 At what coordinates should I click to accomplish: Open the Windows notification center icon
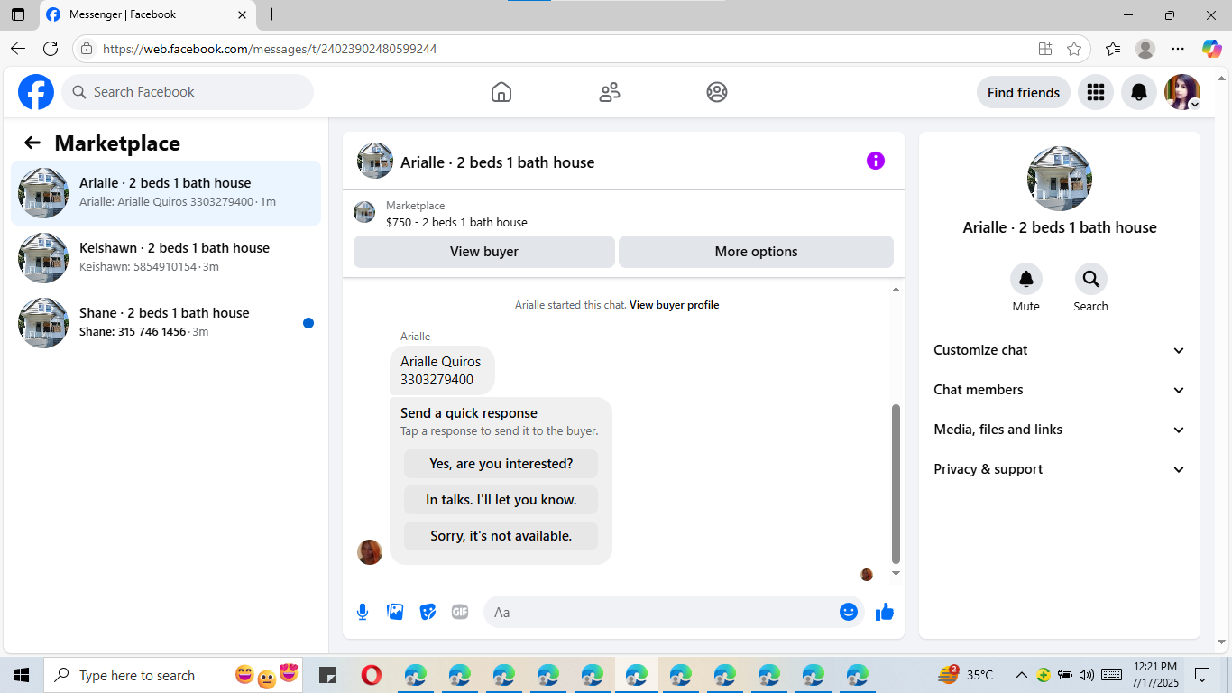point(1202,675)
